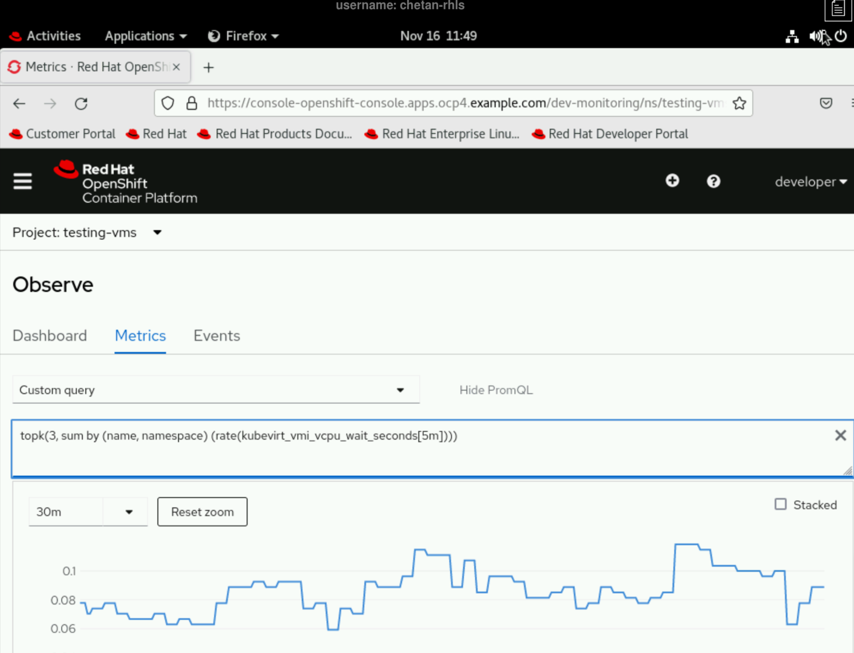Image resolution: width=854 pixels, height=653 pixels.
Task: Open the developer perspective menu
Action: pyautogui.click(x=810, y=182)
